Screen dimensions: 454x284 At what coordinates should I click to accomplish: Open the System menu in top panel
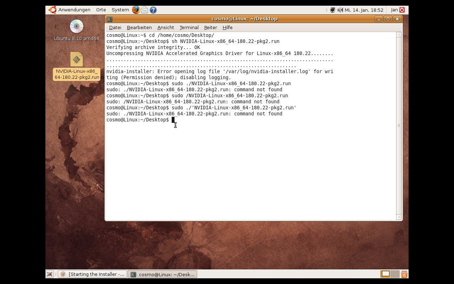120,10
